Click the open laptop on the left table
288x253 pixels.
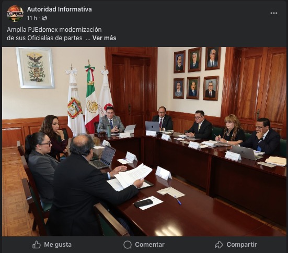point(103,157)
